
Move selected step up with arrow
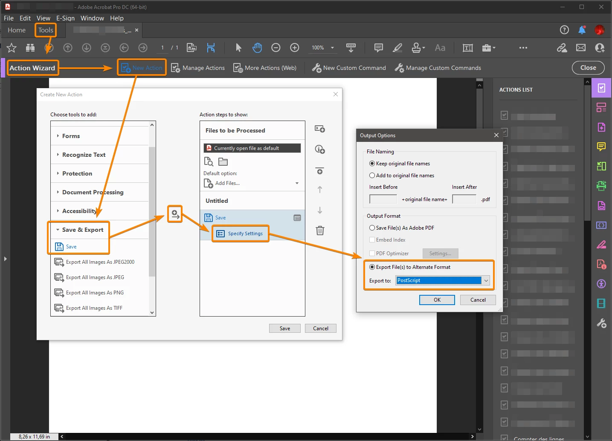320,190
